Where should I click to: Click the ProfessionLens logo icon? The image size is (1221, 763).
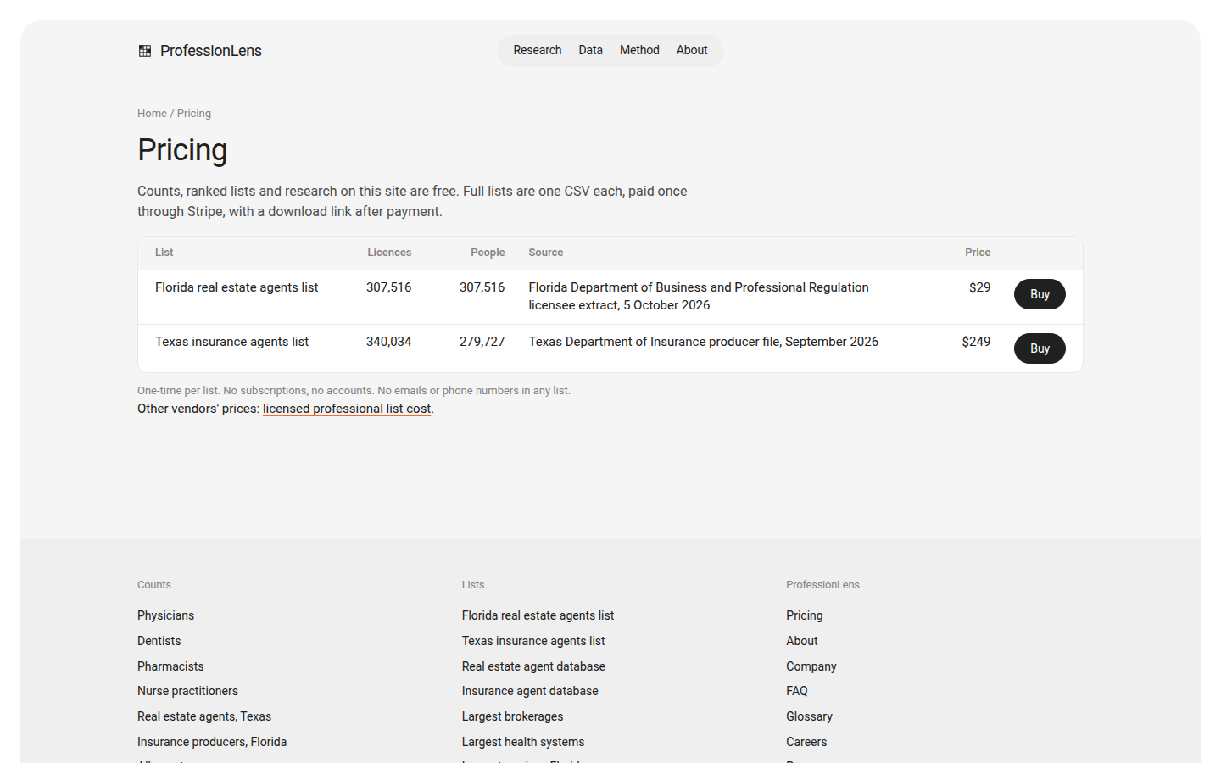tap(145, 51)
